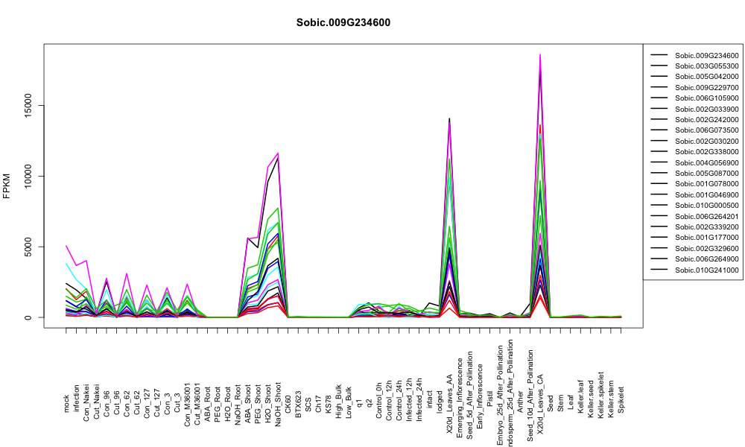The width and height of the screenshot is (745, 447).
Task: Click the 15000 y-axis tick label
Action: [28, 106]
